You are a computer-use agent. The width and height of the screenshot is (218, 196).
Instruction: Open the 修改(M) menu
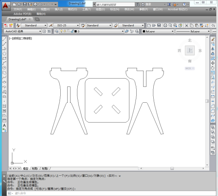coord(129,9)
